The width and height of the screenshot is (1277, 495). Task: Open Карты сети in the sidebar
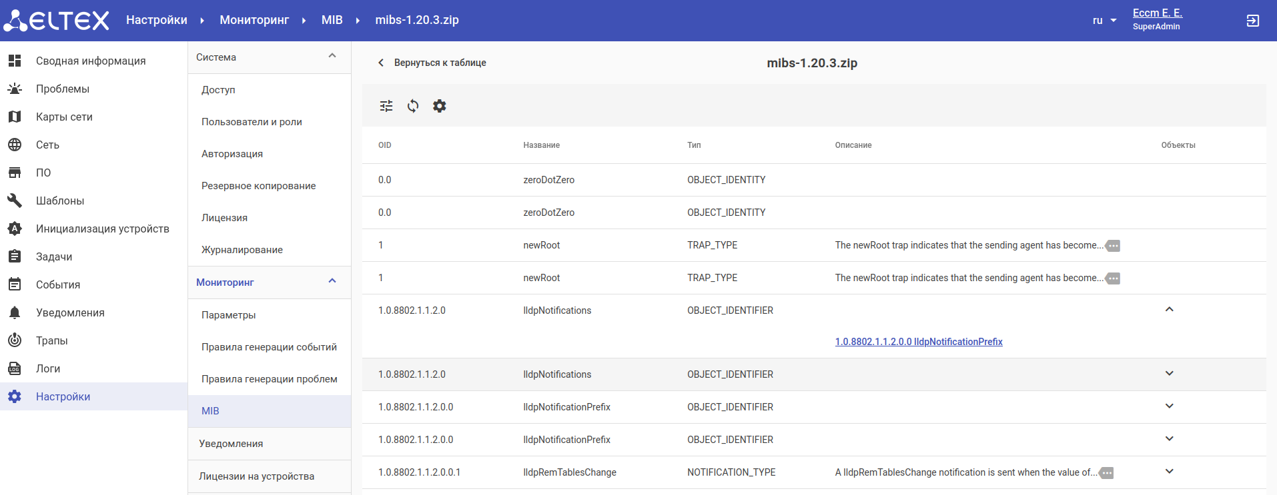pos(64,117)
